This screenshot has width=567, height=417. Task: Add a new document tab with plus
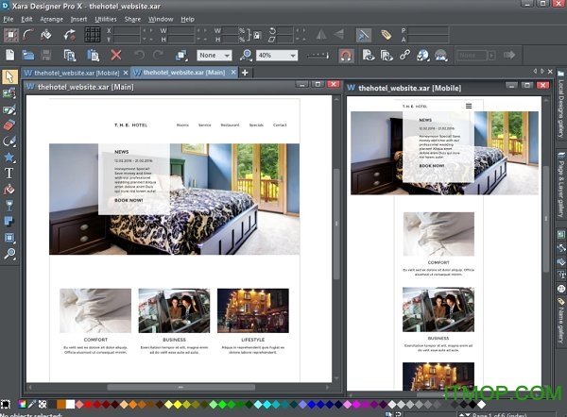click(x=245, y=73)
